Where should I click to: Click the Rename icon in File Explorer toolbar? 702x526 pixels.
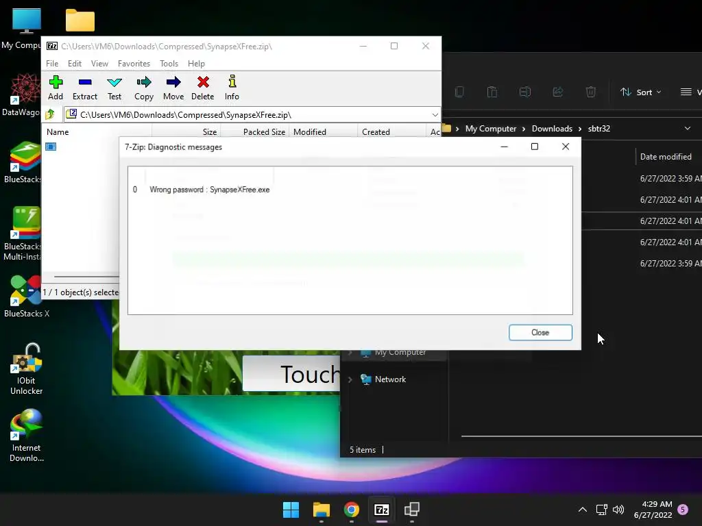(x=525, y=92)
